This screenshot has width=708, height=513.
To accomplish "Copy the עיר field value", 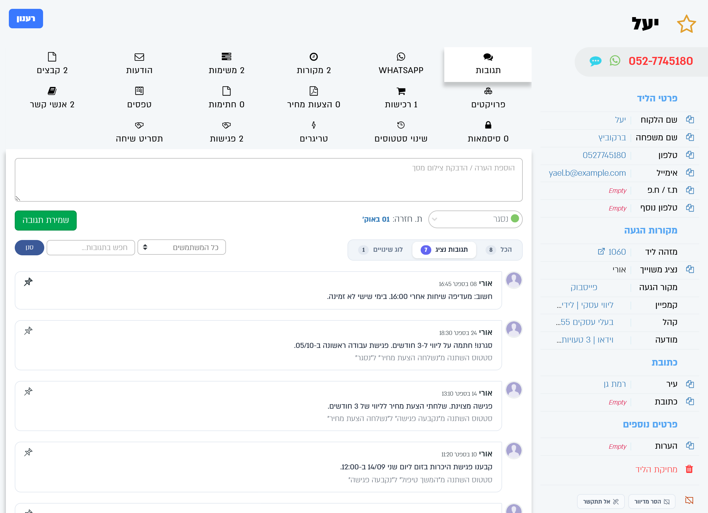I will tap(690, 384).
